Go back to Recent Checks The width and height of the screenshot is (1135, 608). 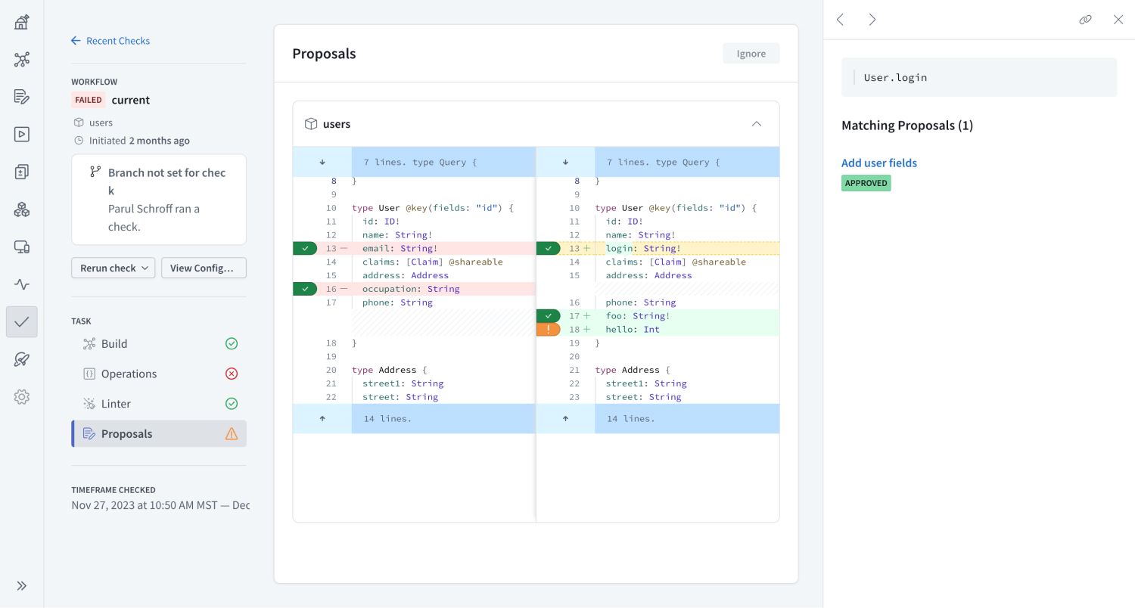pyautogui.click(x=110, y=41)
